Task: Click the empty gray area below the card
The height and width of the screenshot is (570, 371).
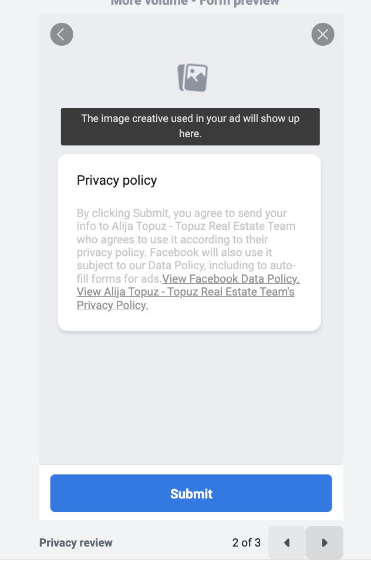Action: 191,396
